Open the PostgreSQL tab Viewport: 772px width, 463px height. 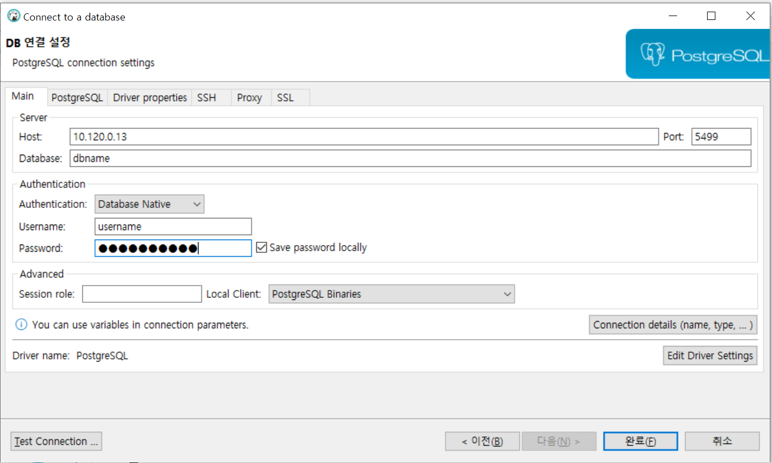tap(77, 98)
